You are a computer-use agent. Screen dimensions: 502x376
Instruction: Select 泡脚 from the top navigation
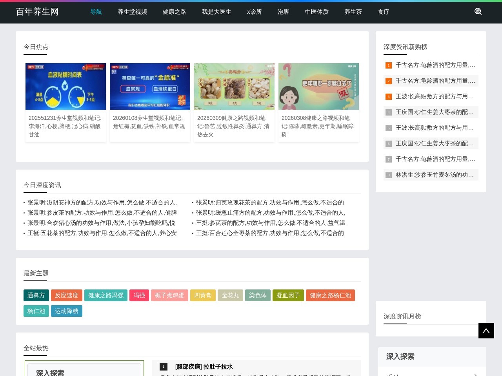283,12
